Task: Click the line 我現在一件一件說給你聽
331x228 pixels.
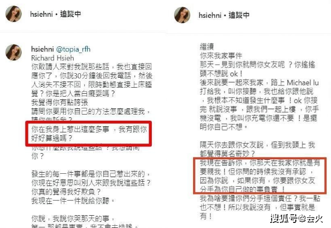Action: [73, 201]
